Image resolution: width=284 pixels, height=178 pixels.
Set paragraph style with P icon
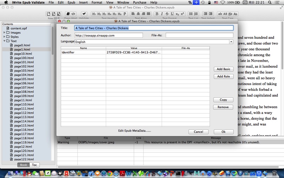click(125, 14)
